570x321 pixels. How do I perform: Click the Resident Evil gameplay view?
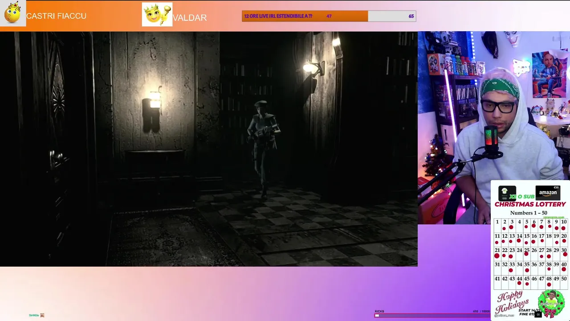pos(209,149)
